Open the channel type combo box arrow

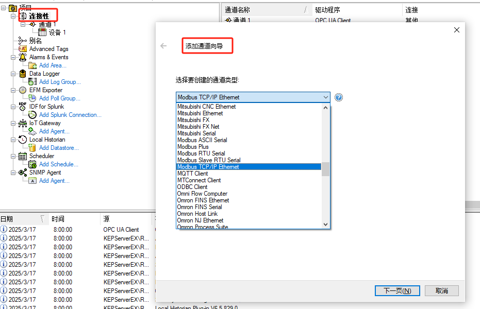pyautogui.click(x=326, y=97)
